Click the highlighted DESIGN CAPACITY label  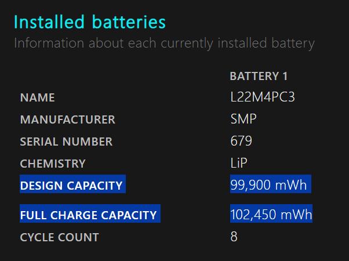(71, 186)
